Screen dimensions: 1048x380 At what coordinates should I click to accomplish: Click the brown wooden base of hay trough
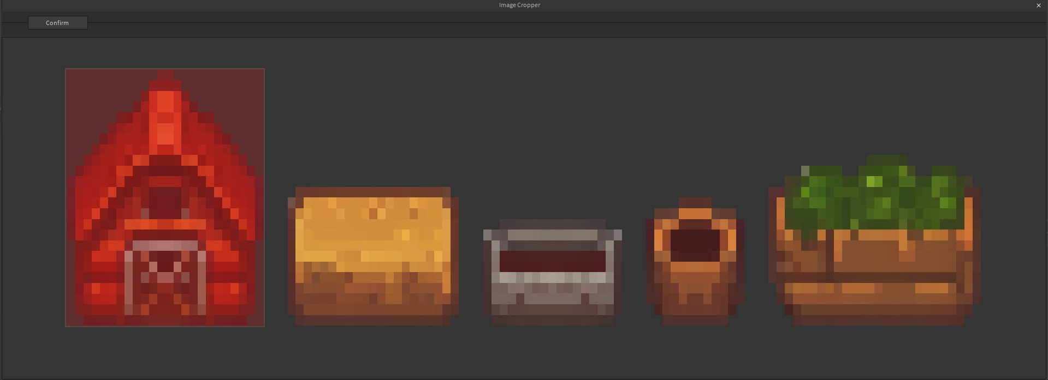click(373, 297)
